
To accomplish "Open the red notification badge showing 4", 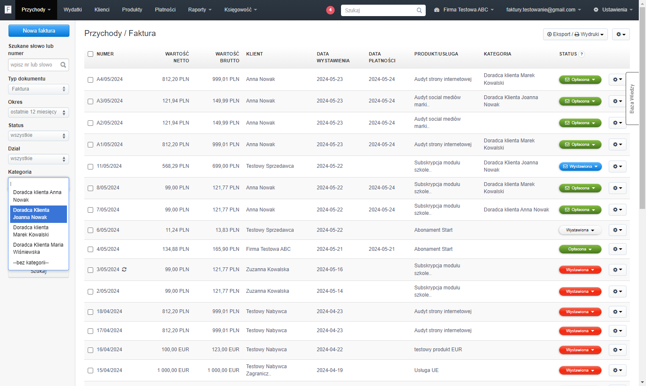I will tap(330, 10).
